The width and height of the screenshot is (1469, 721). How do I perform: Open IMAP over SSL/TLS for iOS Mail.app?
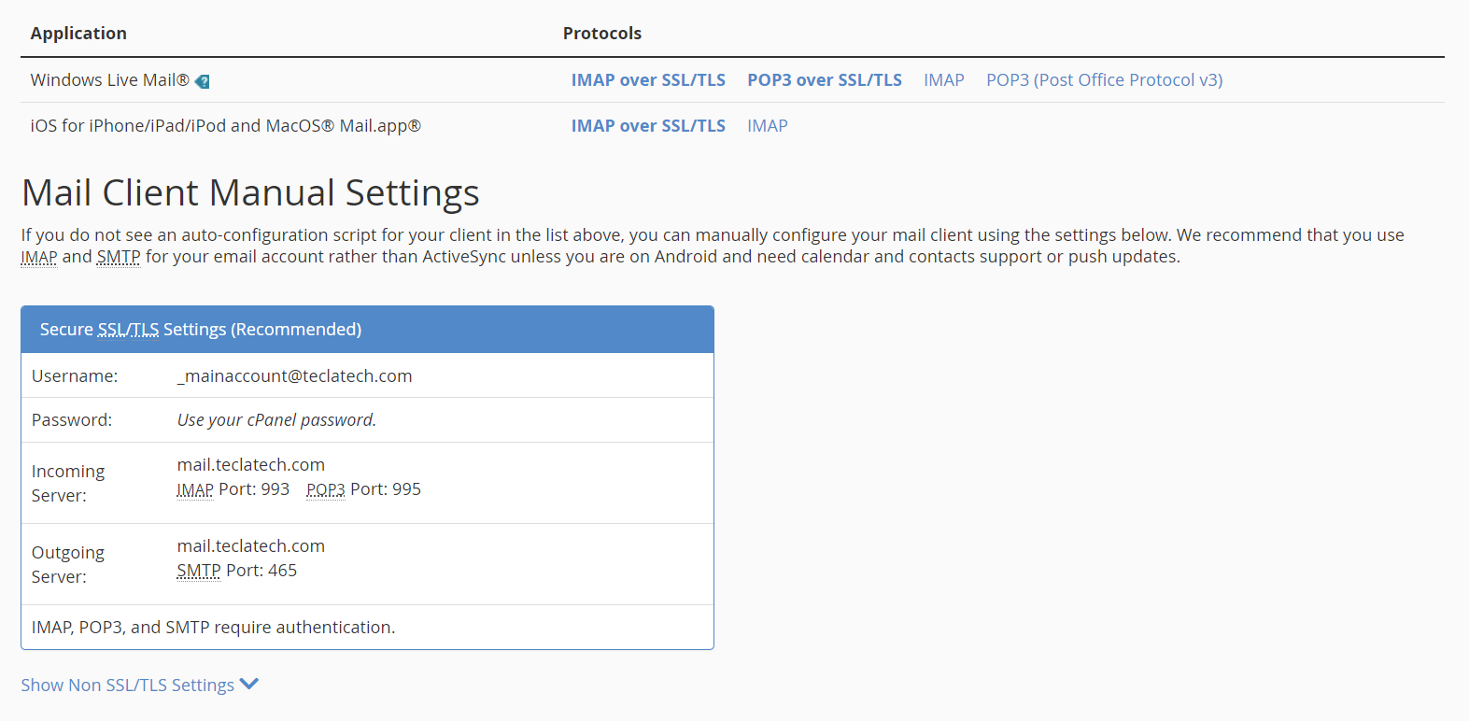pos(648,126)
